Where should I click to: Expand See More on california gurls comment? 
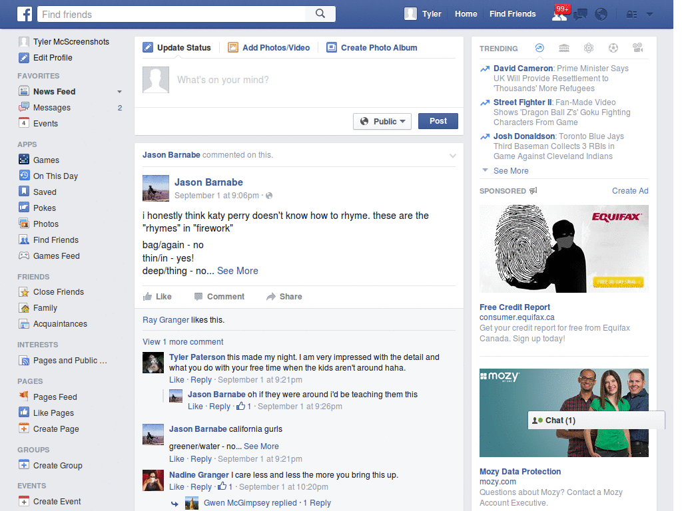point(261,446)
